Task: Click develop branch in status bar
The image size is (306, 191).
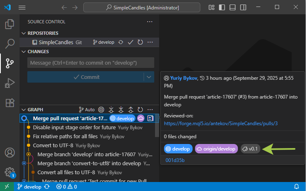Action: (29, 187)
